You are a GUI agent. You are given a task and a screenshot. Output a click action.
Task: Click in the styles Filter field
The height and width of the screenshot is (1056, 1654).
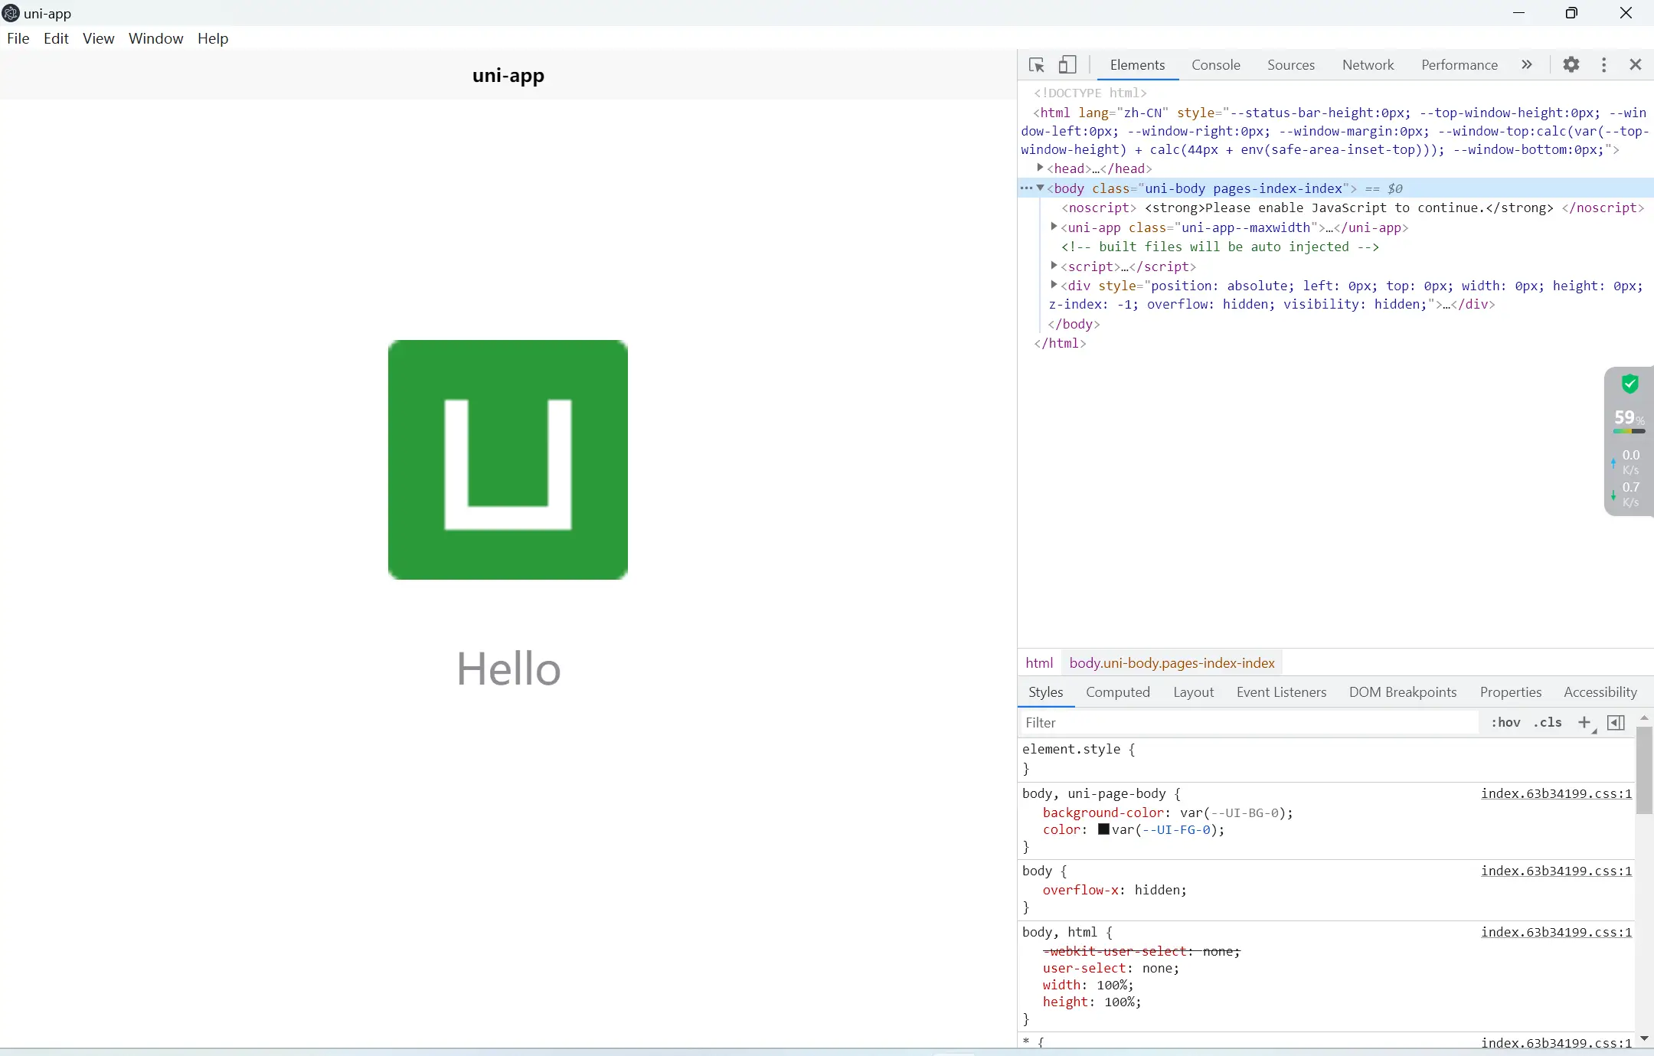[x=1249, y=723]
